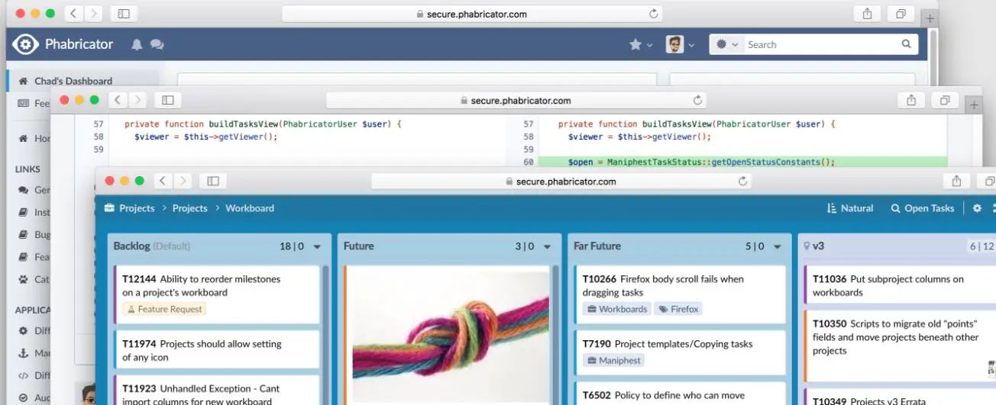The height and width of the screenshot is (405, 996).
Task: Click address bar of front Workboard window
Action: click(561, 181)
